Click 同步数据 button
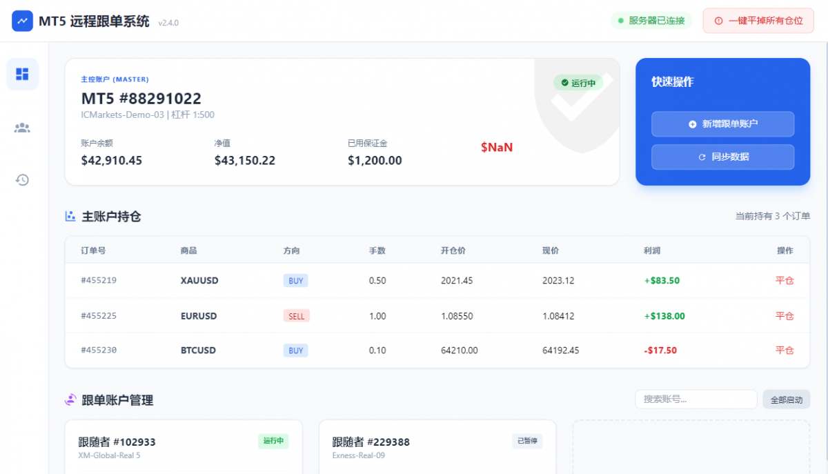The image size is (828, 474). (x=722, y=157)
